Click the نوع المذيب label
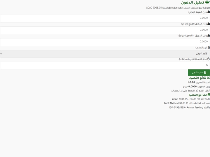Image resolution: width=210 pixels, height=157 pixels. coord(201,48)
